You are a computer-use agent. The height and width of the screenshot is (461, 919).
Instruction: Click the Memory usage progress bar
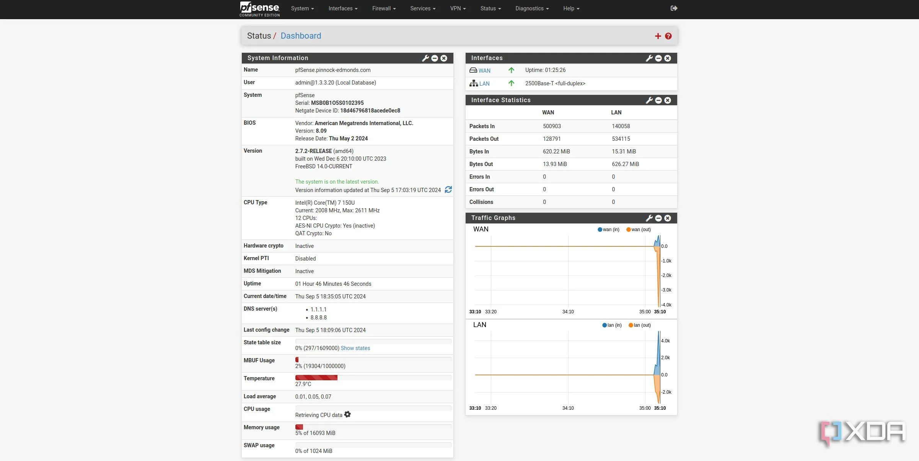373,427
